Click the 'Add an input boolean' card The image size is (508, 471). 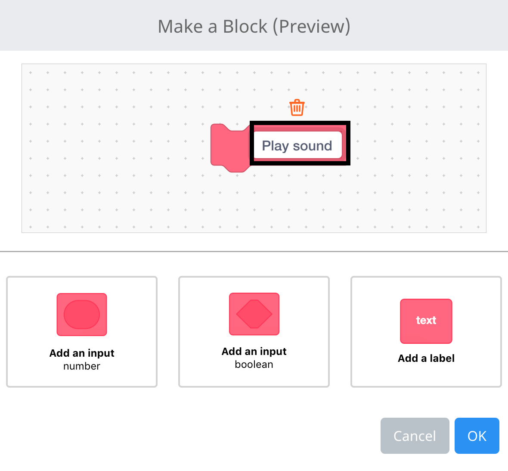tap(254, 332)
